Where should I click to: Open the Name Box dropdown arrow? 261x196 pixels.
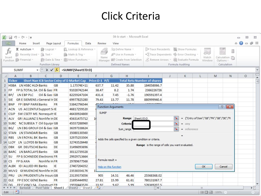coord(37,70)
